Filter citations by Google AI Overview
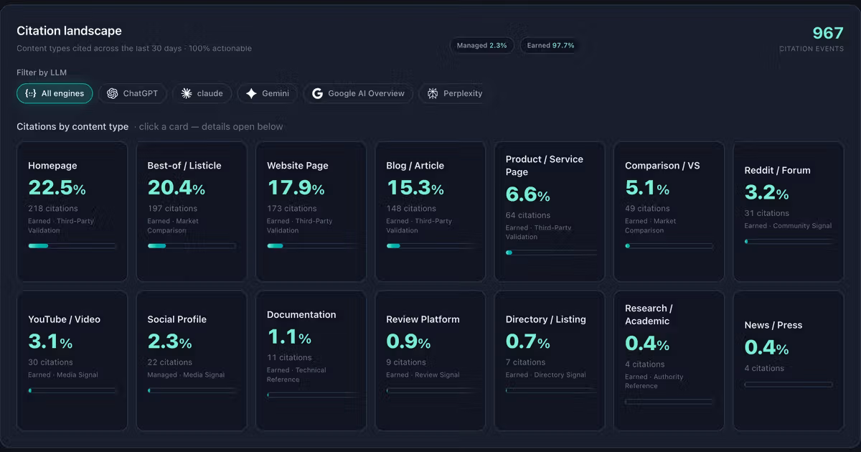 pyautogui.click(x=358, y=93)
